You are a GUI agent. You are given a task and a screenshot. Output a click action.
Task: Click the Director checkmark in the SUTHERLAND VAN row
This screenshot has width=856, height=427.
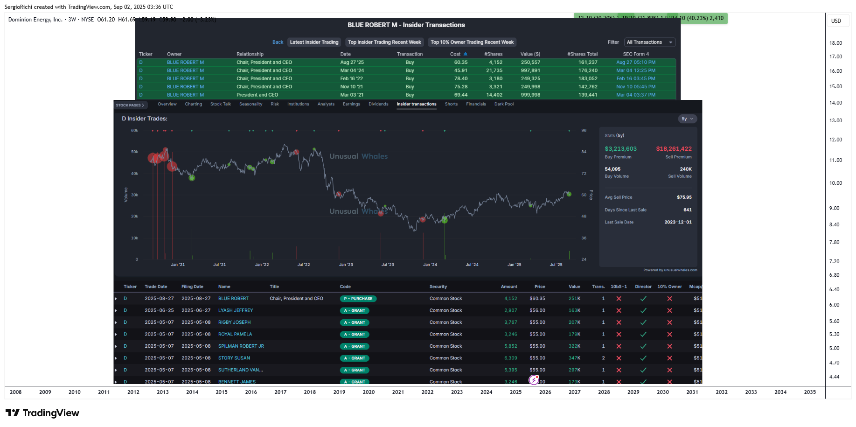(x=643, y=370)
